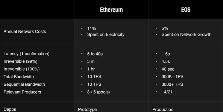The image size is (223, 112).
Task: Click the Ethereum column header
Action: point(111,10)
